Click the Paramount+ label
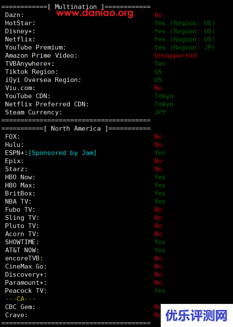This screenshot has height=327, width=233. tap(26, 283)
